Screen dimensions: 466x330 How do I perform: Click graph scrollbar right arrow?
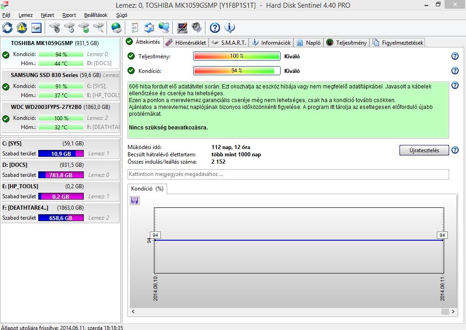[453, 312]
